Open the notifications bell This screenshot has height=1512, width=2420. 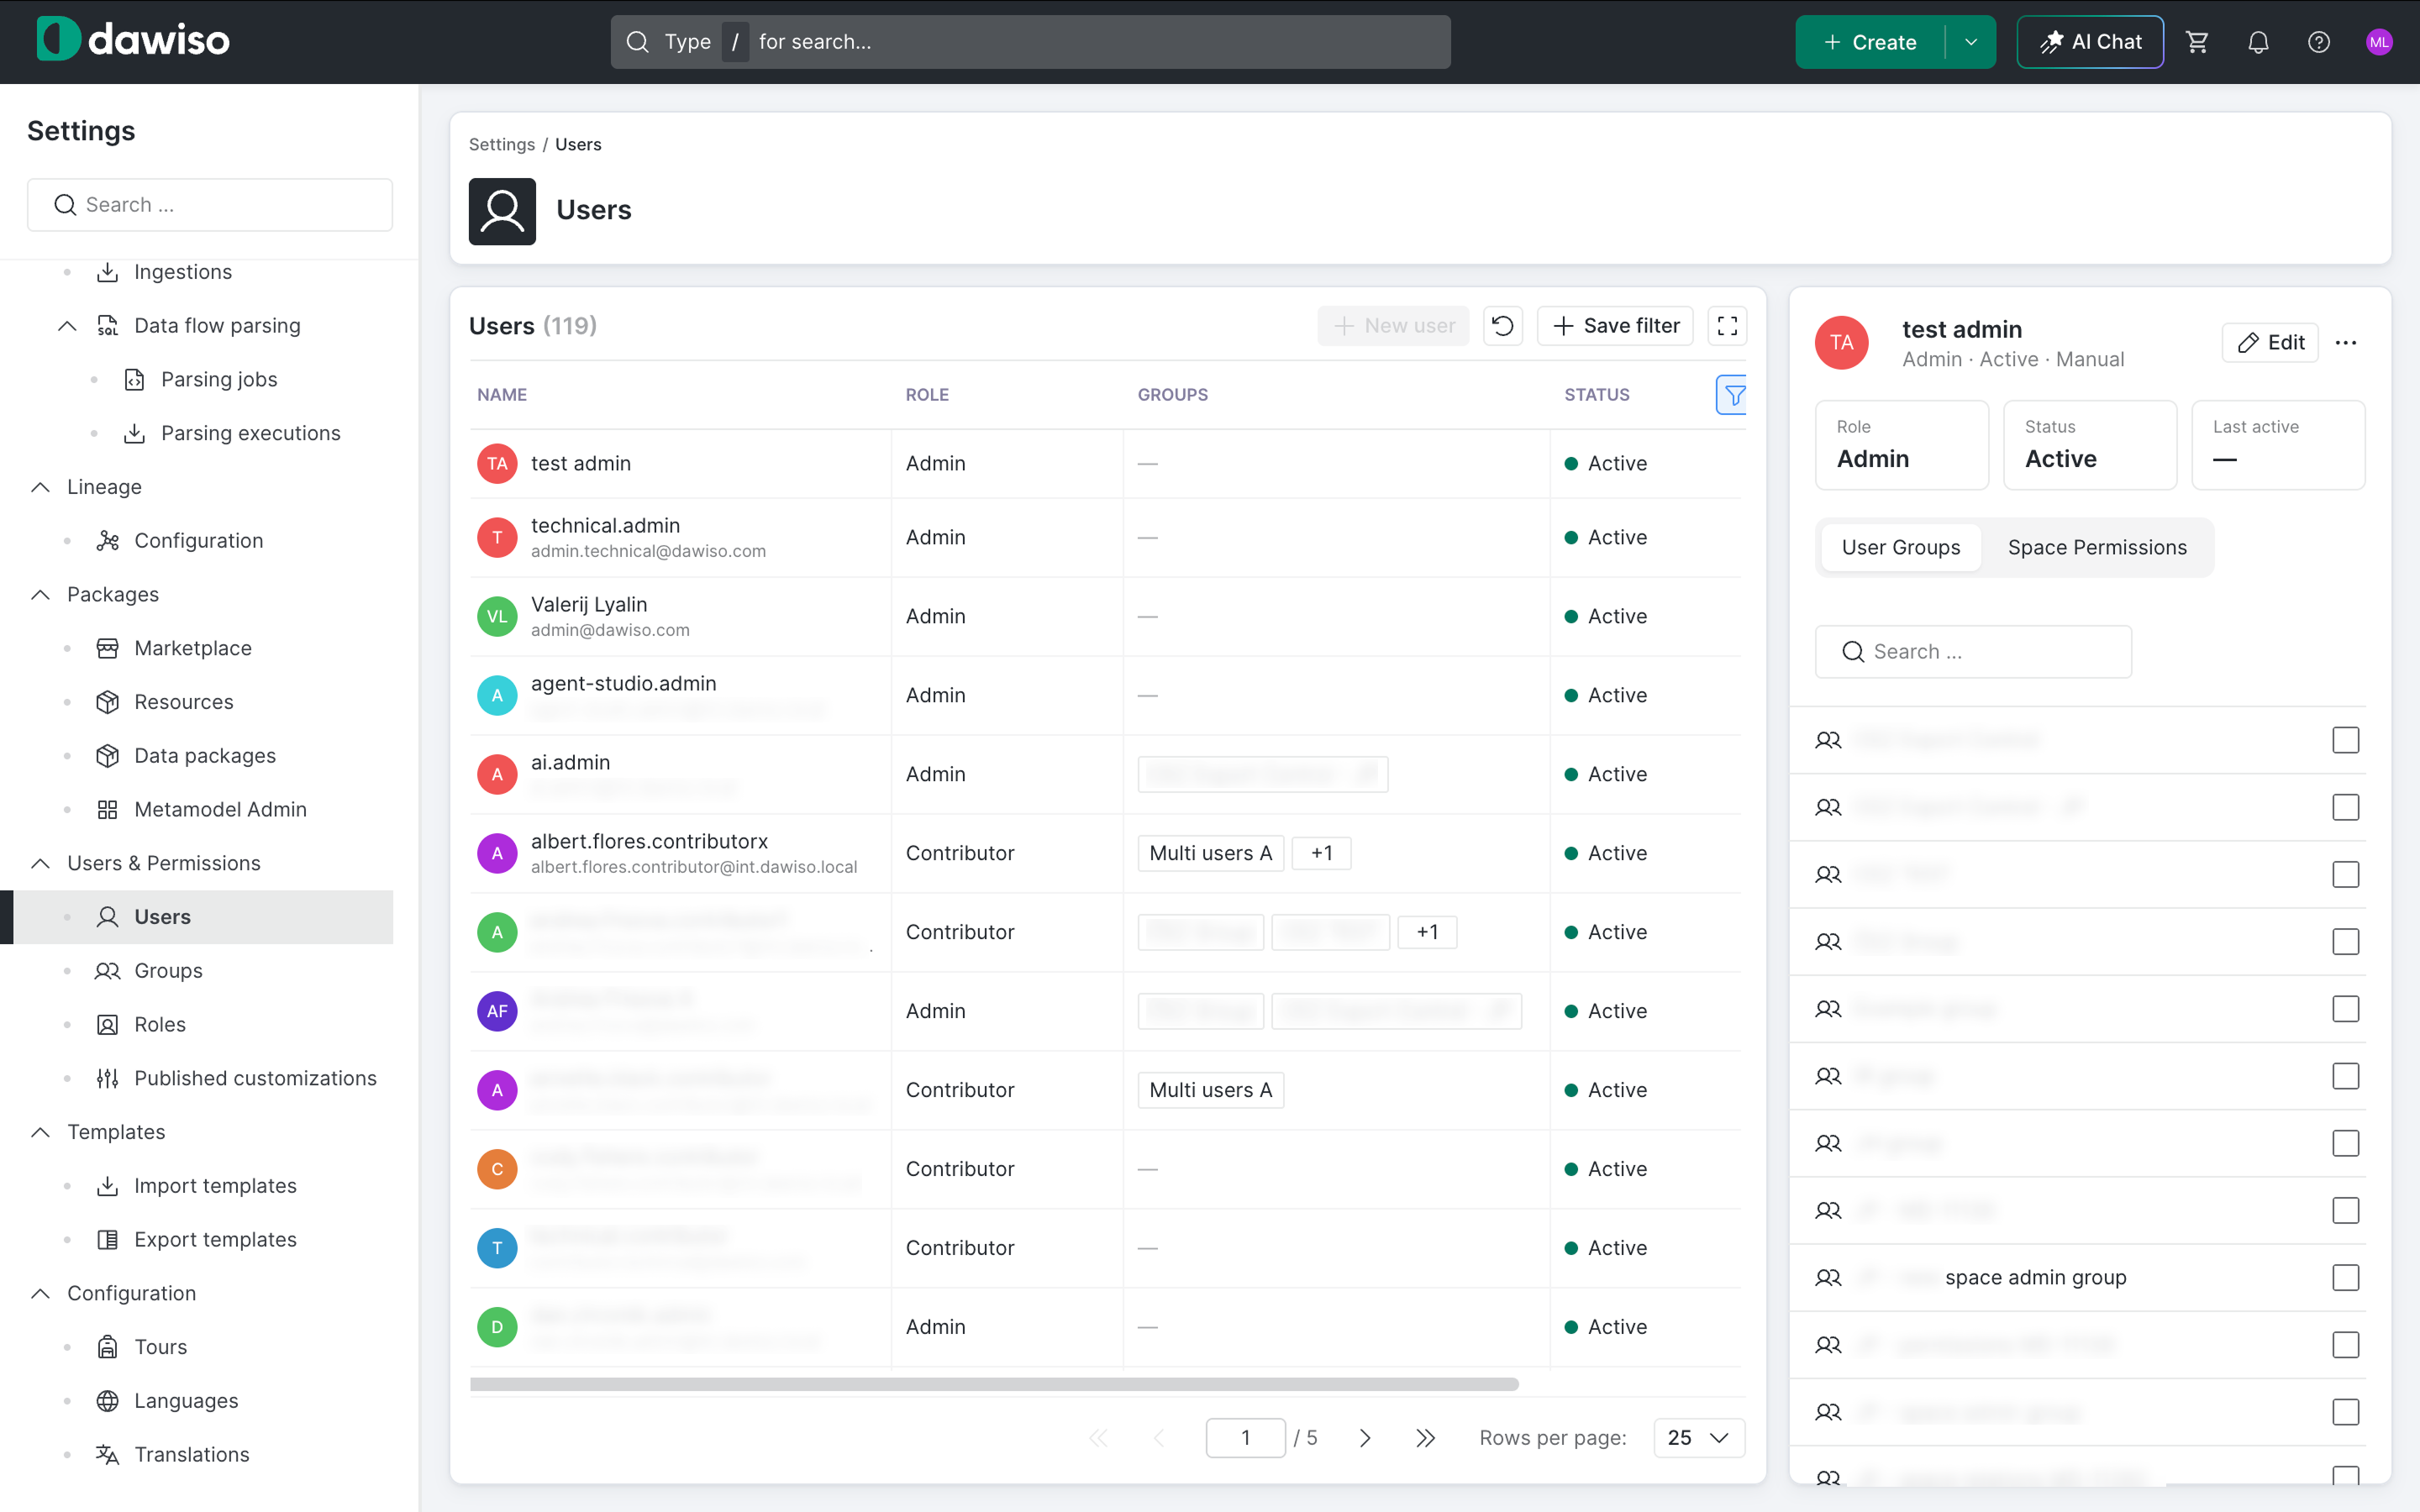pos(2258,42)
